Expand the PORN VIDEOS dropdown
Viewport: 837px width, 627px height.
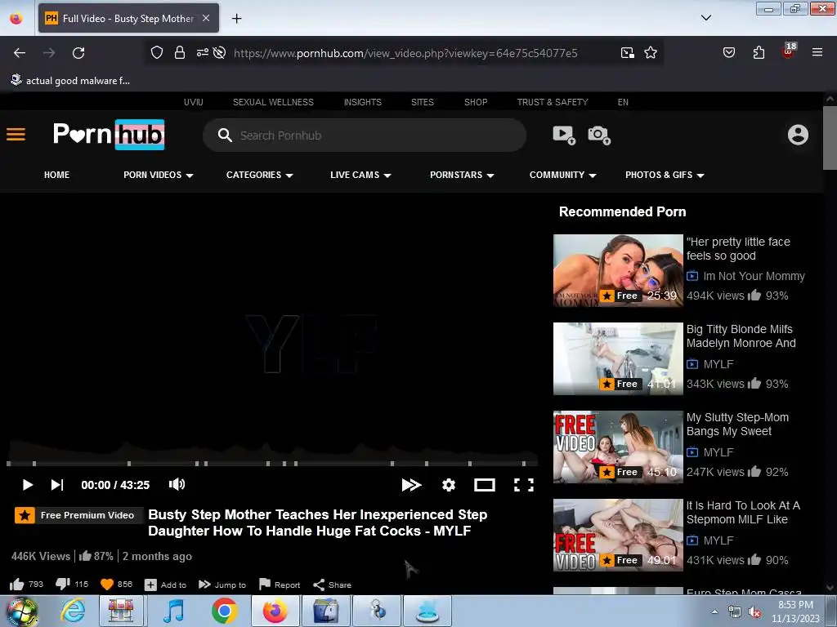[x=158, y=175]
